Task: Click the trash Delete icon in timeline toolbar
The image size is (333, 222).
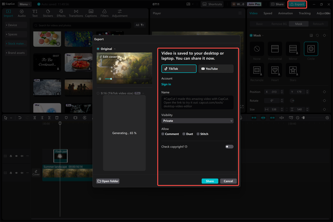Action: pyautogui.click(x=57, y=118)
